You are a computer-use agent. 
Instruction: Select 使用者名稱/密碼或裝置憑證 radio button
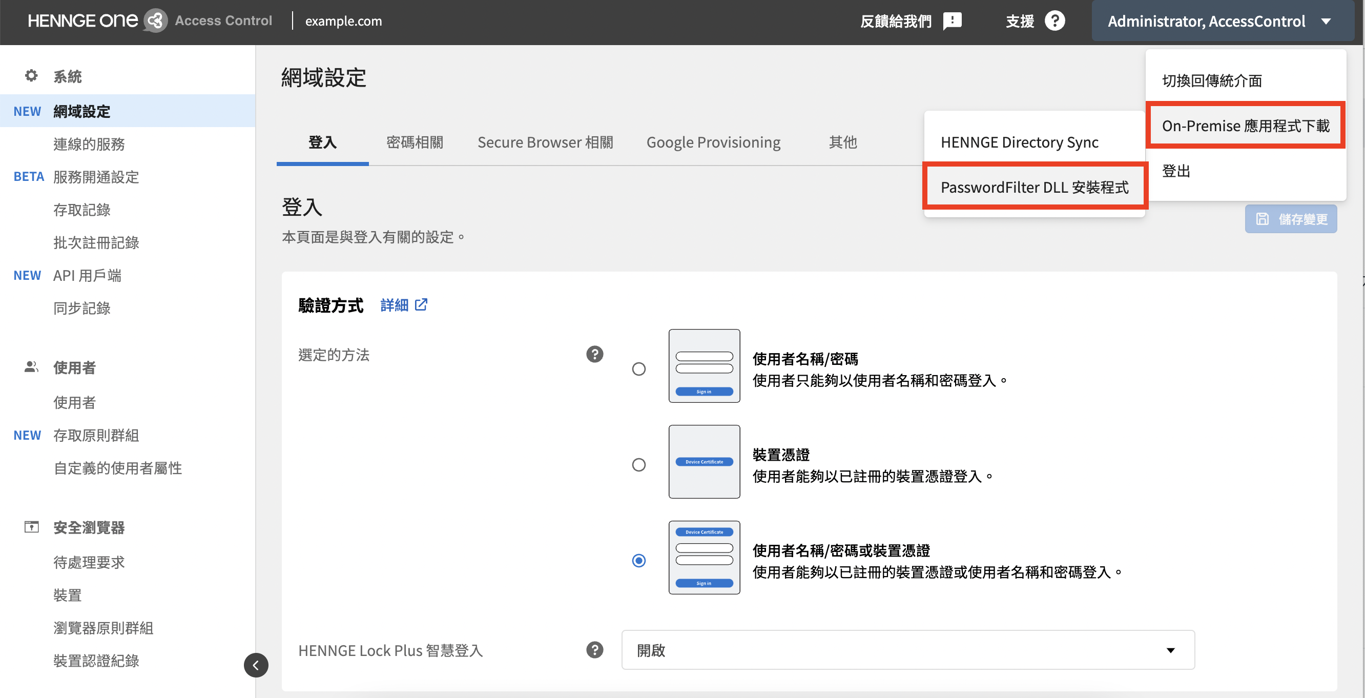[x=638, y=561]
